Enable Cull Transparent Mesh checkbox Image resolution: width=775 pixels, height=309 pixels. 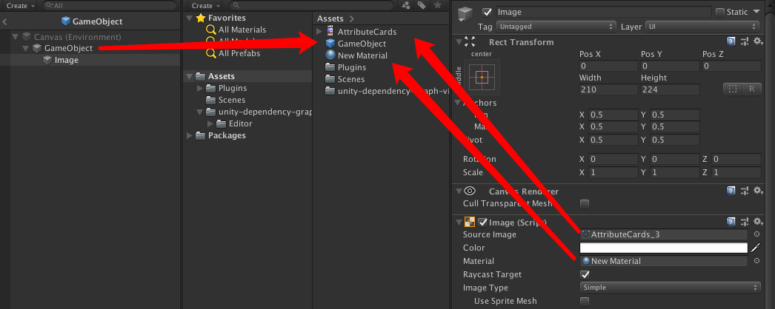click(x=585, y=203)
